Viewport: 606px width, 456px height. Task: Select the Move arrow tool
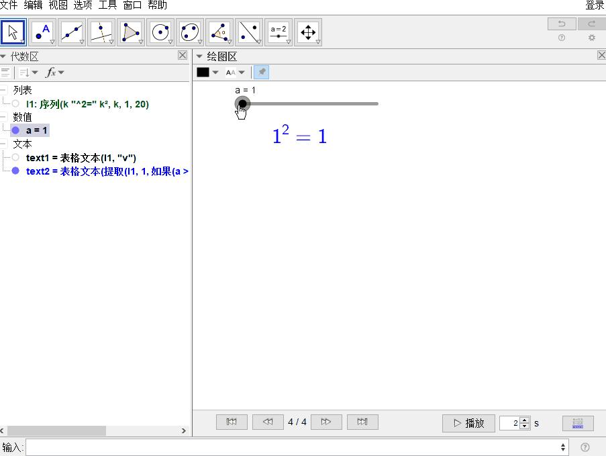pyautogui.click(x=13, y=32)
